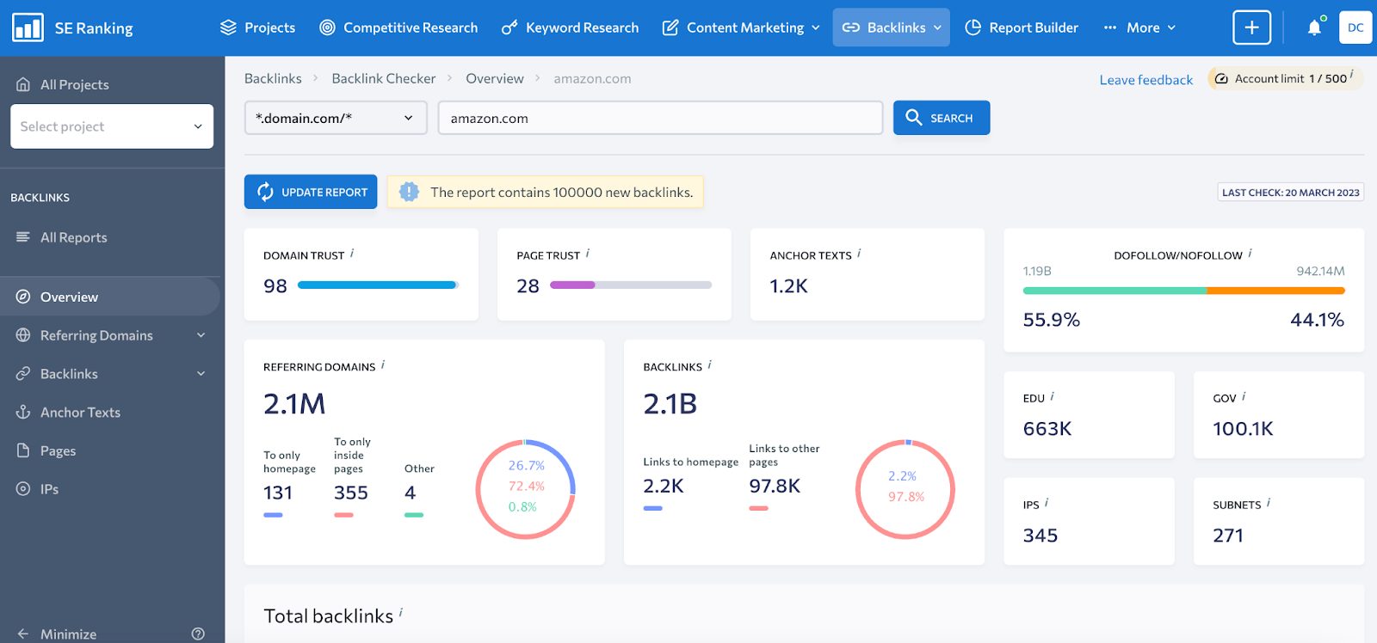Click the domain input field with amazon.com
Image resolution: width=1377 pixels, height=643 pixels.
pos(660,118)
